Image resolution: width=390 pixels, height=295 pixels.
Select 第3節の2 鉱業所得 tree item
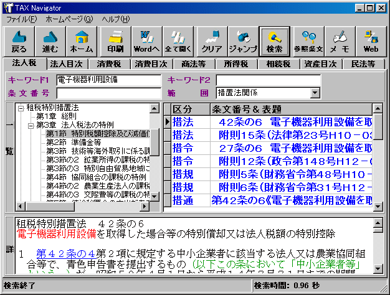[98, 160]
